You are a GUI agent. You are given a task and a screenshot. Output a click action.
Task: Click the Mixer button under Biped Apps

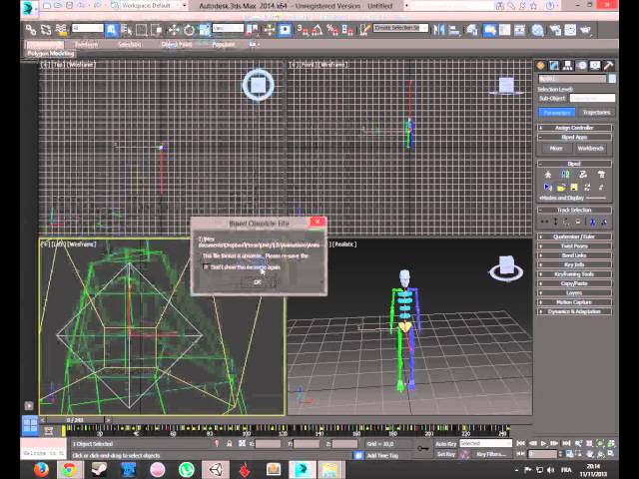click(556, 149)
